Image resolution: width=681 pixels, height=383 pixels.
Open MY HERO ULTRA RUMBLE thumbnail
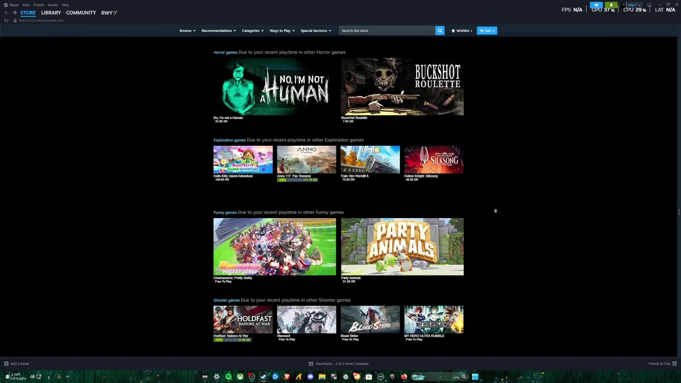click(434, 320)
